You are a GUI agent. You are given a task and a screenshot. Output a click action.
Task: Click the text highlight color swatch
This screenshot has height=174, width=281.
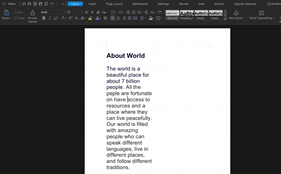point(90,18)
